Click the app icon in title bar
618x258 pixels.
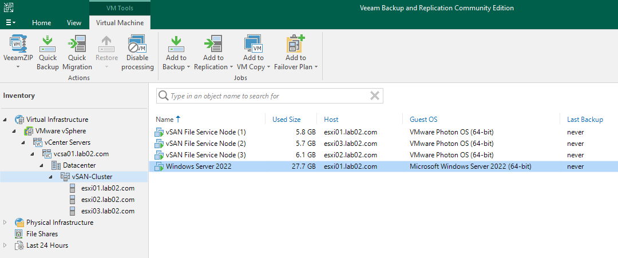(8, 7)
